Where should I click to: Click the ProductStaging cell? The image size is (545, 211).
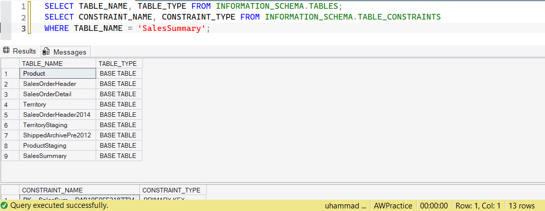(x=58, y=145)
